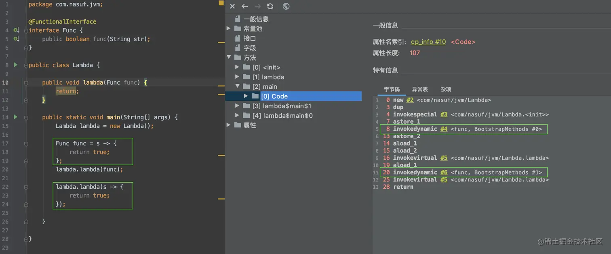Screen dimensions: 611x254
Task: Expand [0] Code node arrow
Action: coord(246,96)
